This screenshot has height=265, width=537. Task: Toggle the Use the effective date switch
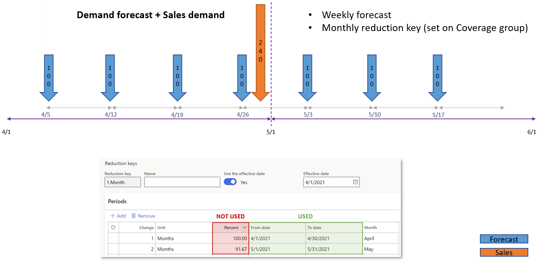click(x=230, y=182)
